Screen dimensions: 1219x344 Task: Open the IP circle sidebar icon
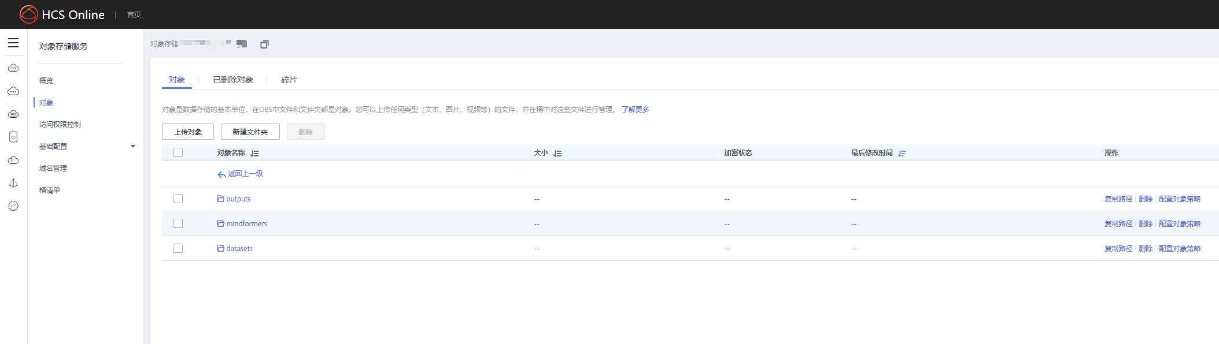13,206
